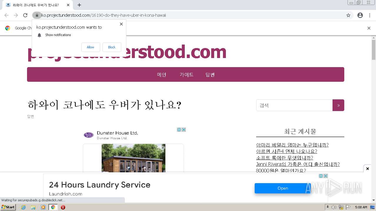Click the network tray icon
The height and width of the screenshot is (211, 376).
[x=341, y=207]
